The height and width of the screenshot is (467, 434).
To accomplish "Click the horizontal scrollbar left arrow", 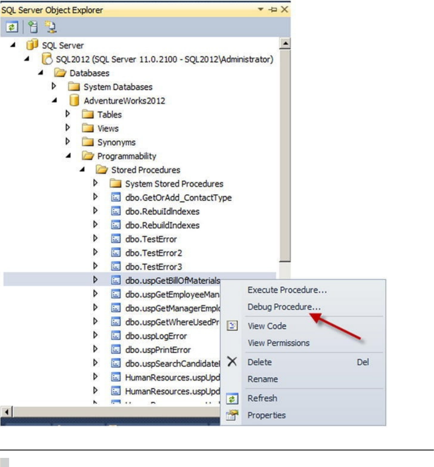I will coord(6,412).
